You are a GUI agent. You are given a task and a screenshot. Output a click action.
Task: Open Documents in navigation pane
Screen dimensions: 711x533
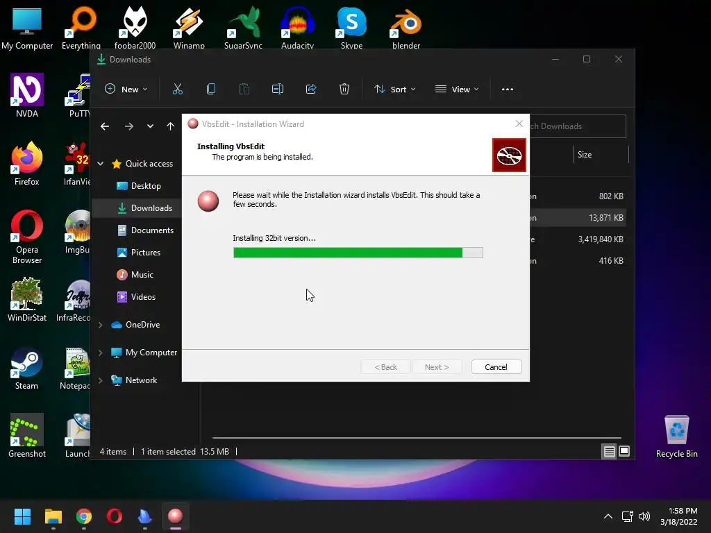pos(145,230)
